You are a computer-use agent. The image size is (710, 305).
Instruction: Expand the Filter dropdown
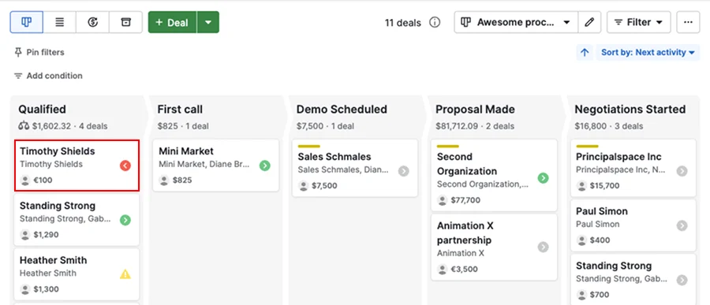point(638,22)
